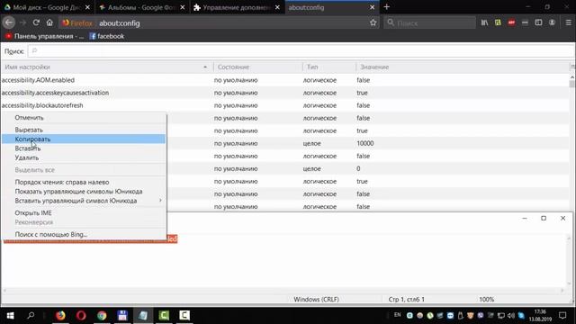The width and height of the screenshot is (576, 324).
Task: Switch to Notepad taskbar icon
Action: point(143,315)
